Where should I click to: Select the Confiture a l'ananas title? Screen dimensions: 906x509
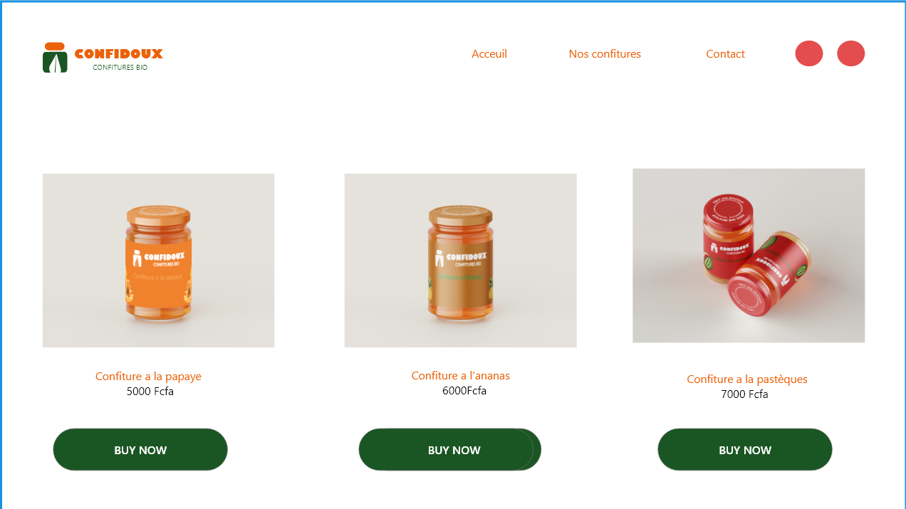[x=461, y=376]
